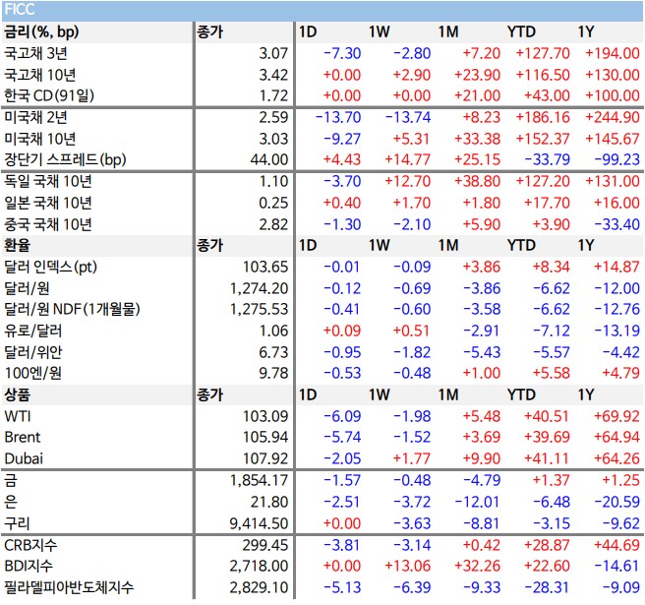The height and width of the screenshot is (605, 645).
Task: Click closing value 1,274.20
Action: pyautogui.click(x=259, y=288)
